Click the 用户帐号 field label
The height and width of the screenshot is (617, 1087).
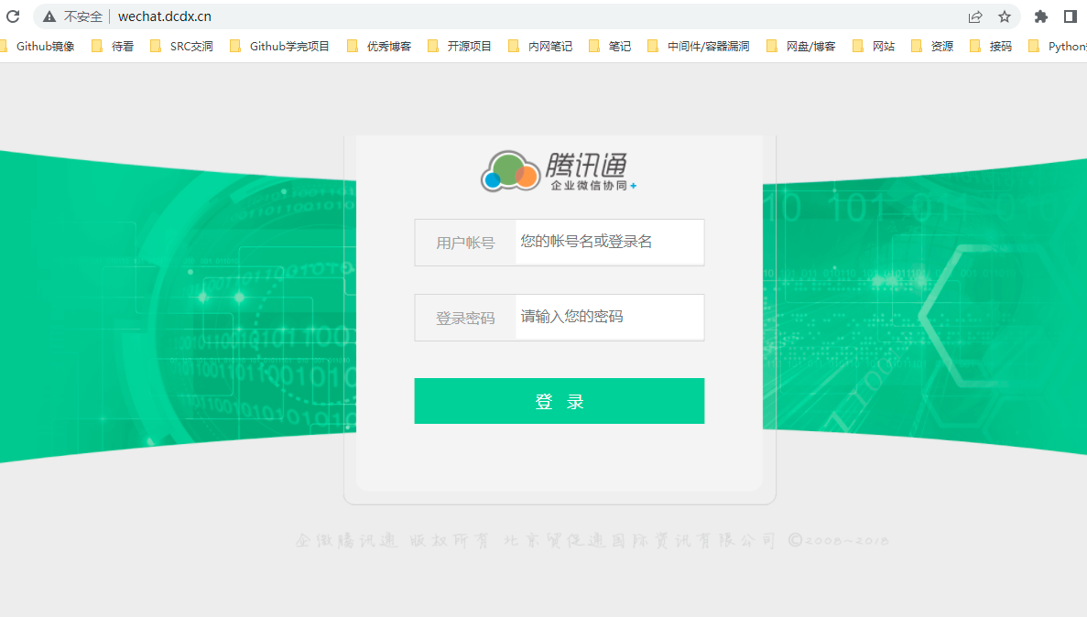pos(465,243)
